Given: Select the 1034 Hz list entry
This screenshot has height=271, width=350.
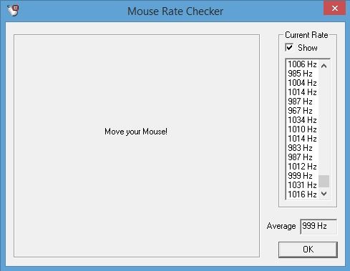Looking at the screenshot, I should (302, 120).
